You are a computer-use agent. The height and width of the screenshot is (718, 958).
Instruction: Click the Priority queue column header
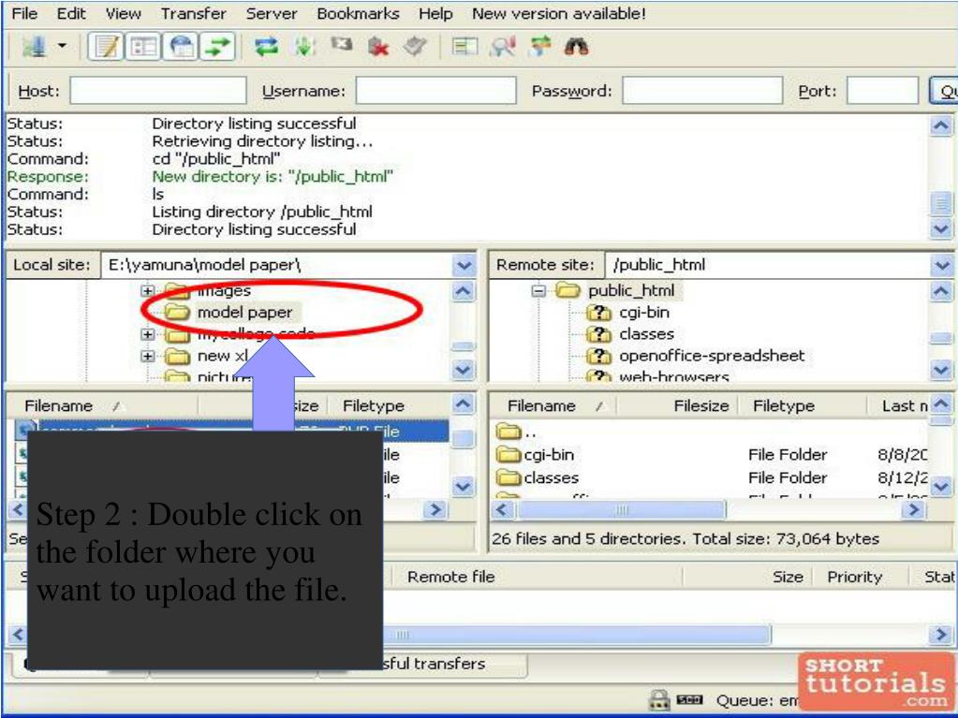tap(855, 577)
